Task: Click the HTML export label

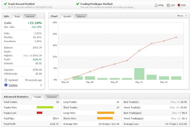Action: 161,5
